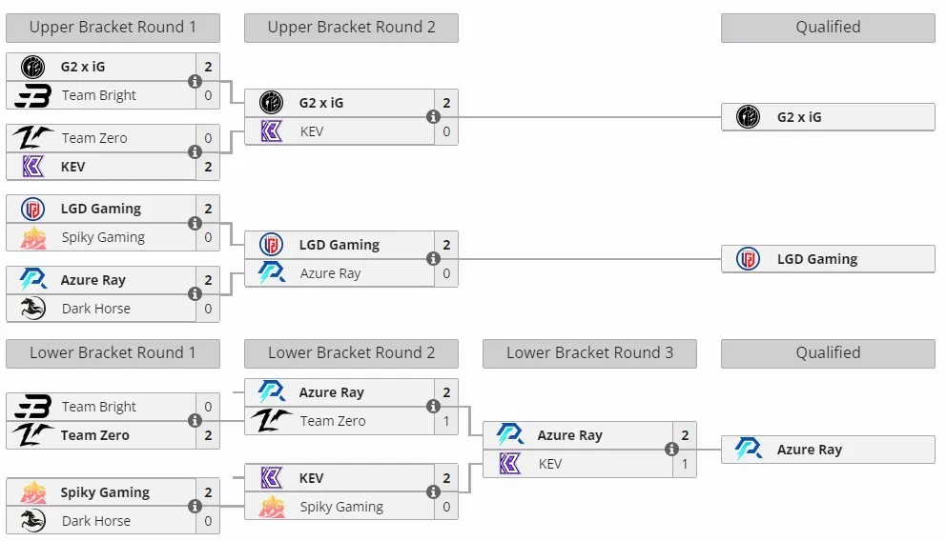The image size is (947, 541).
Task: Select the Lower Bracket Round 3 header
Action: click(x=589, y=353)
